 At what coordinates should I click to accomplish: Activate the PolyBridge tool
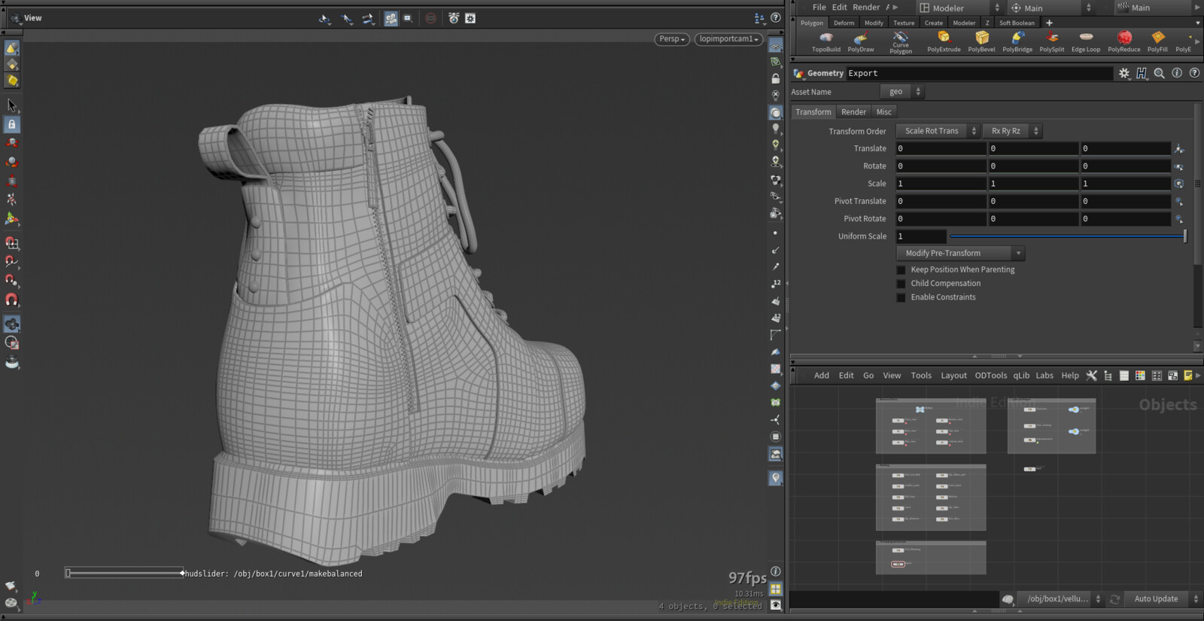click(1017, 42)
